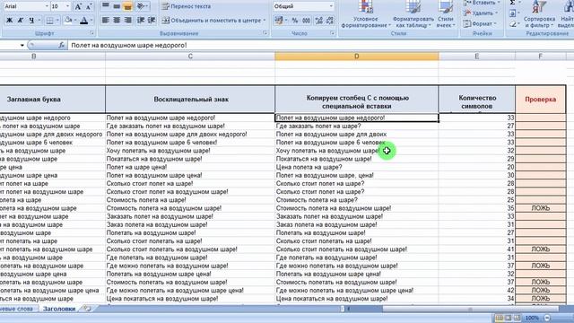574x323 pixels.
Task: Select column E header
Action: (x=476, y=56)
